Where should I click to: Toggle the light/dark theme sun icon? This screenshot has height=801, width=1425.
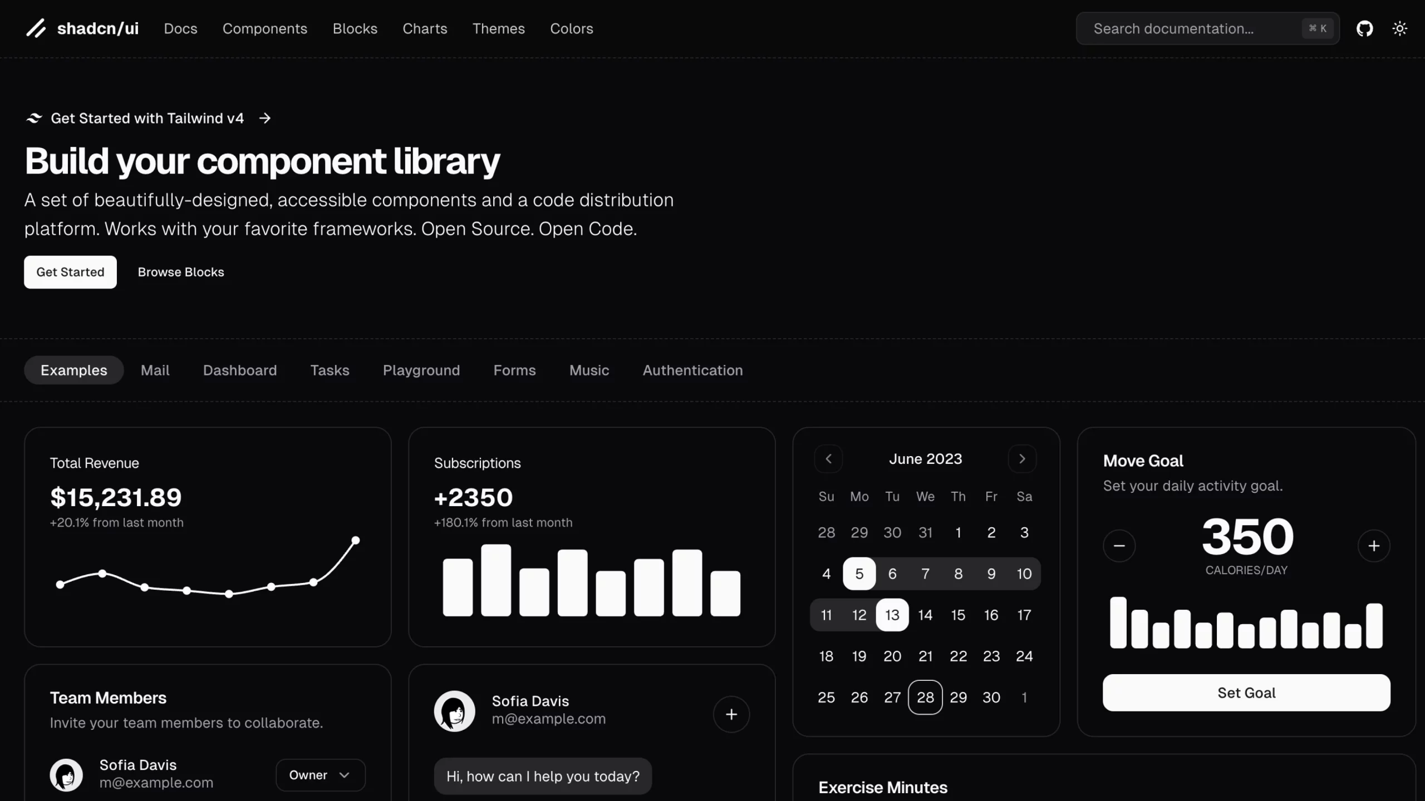(1399, 28)
